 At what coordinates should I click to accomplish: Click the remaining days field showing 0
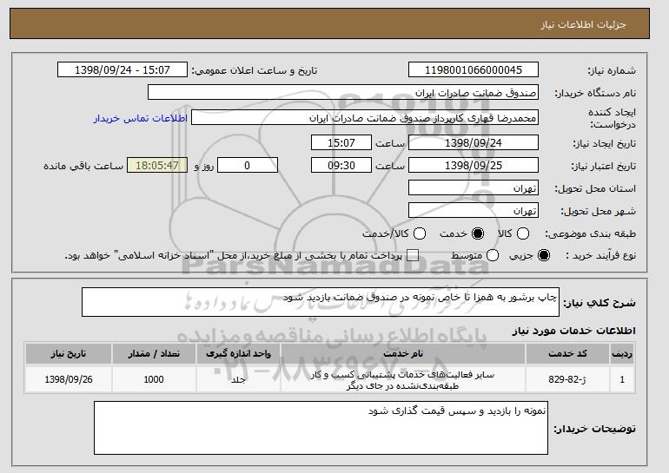[248, 166]
